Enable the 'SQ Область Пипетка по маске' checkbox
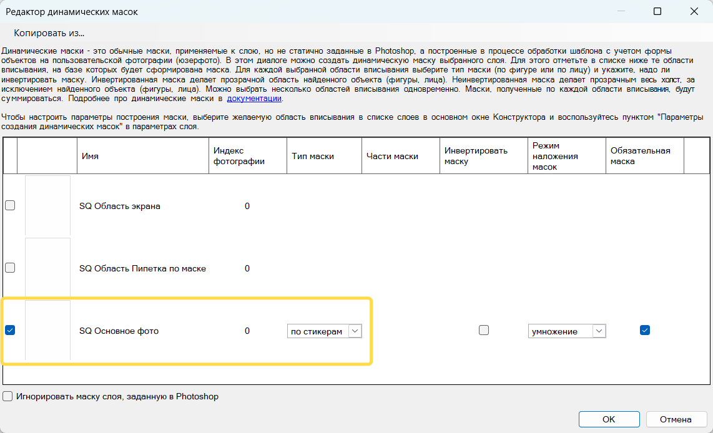This screenshot has height=433, width=713. click(x=10, y=268)
